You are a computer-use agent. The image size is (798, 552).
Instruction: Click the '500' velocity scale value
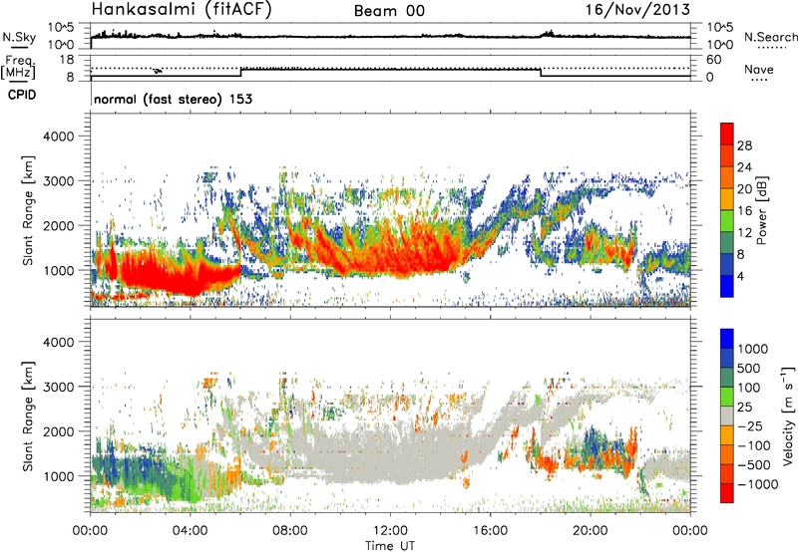coord(750,369)
